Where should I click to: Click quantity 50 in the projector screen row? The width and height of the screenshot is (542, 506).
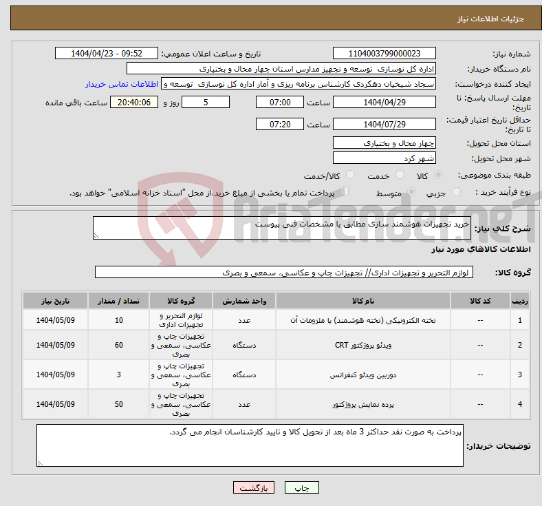pyautogui.click(x=118, y=404)
